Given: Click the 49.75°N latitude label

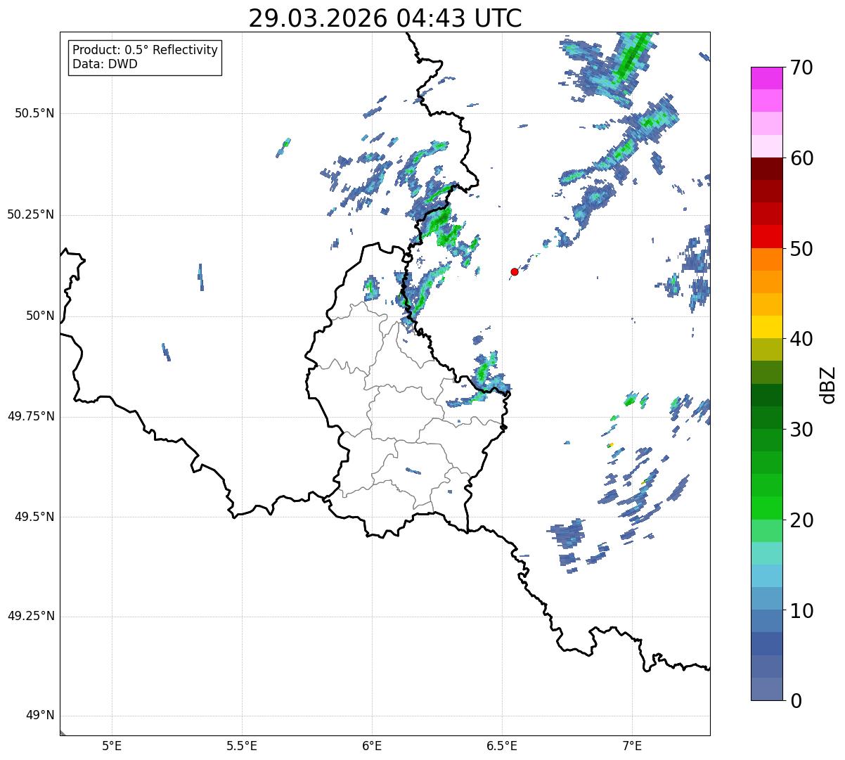Looking at the screenshot, I should click(31, 416).
